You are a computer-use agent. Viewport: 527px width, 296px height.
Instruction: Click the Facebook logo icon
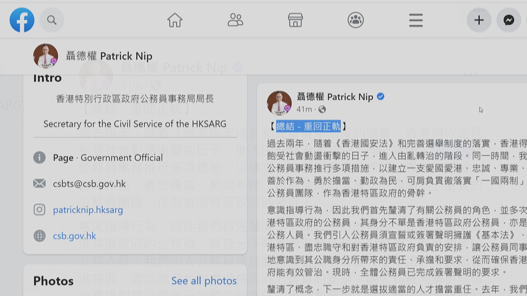[x=22, y=20]
